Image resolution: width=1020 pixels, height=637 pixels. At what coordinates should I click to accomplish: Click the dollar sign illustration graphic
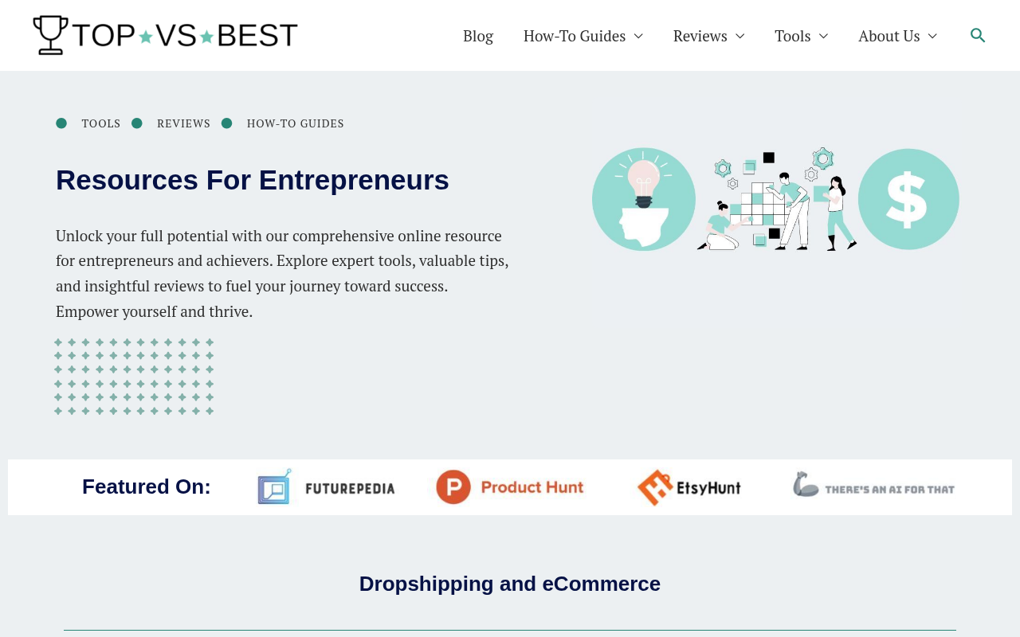click(908, 199)
